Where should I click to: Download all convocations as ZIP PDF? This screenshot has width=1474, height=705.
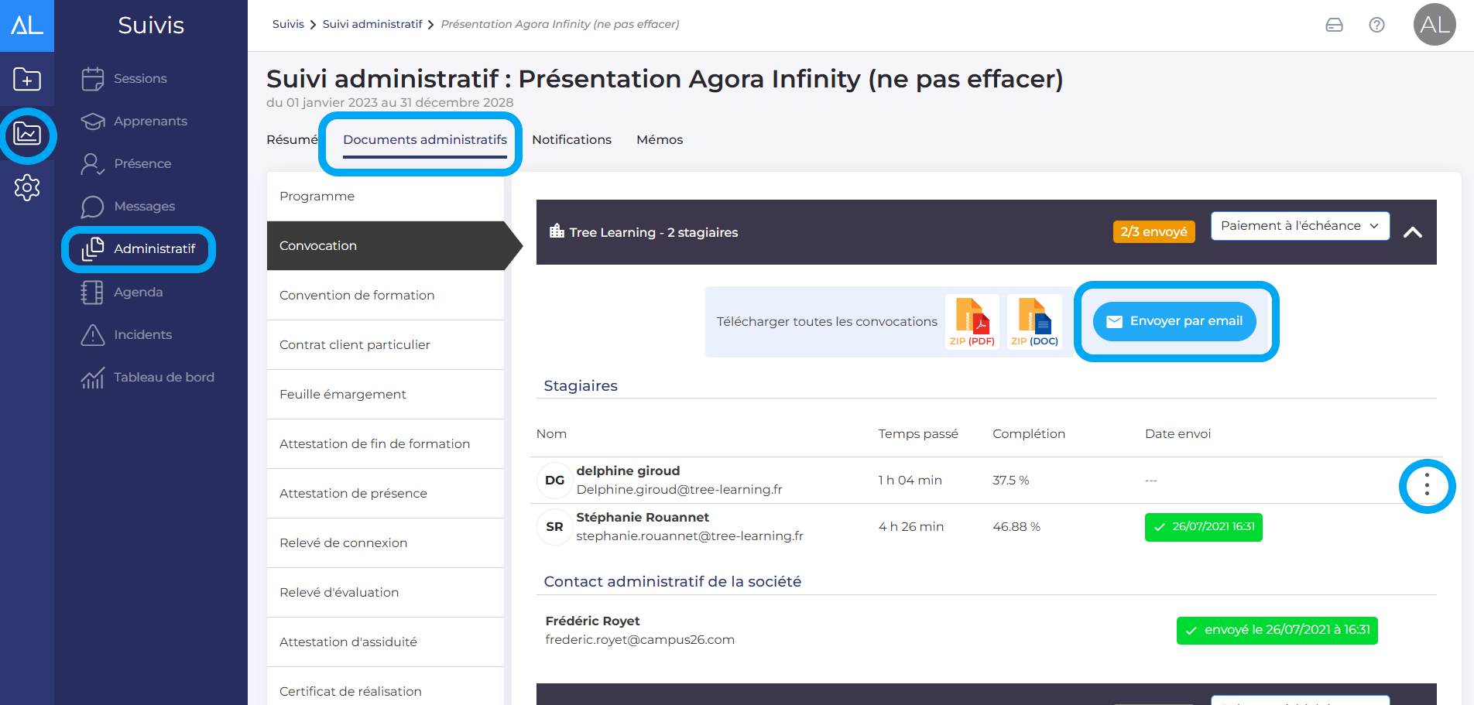(x=972, y=321)
